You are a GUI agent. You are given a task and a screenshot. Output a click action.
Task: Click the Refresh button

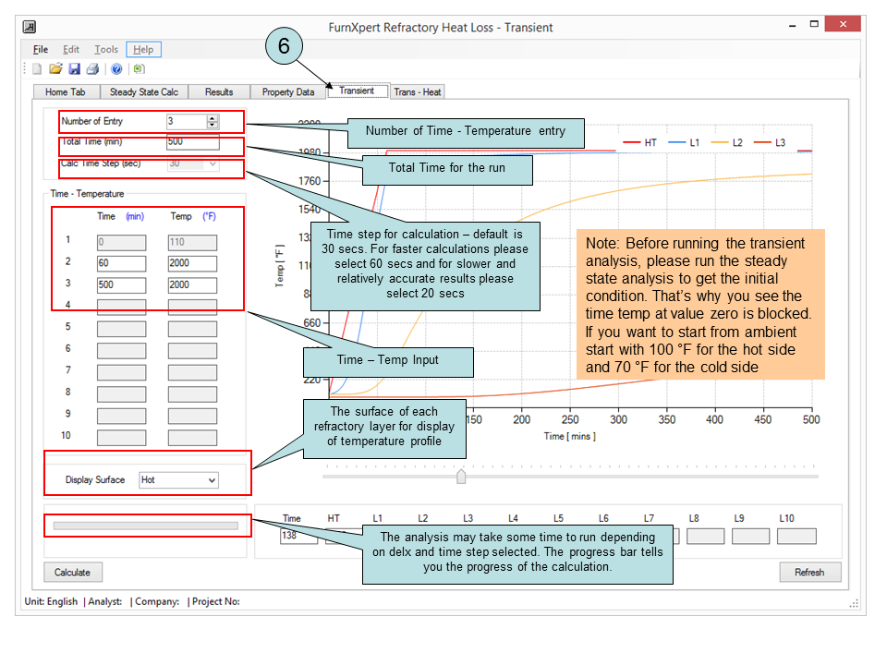(809, 573)
